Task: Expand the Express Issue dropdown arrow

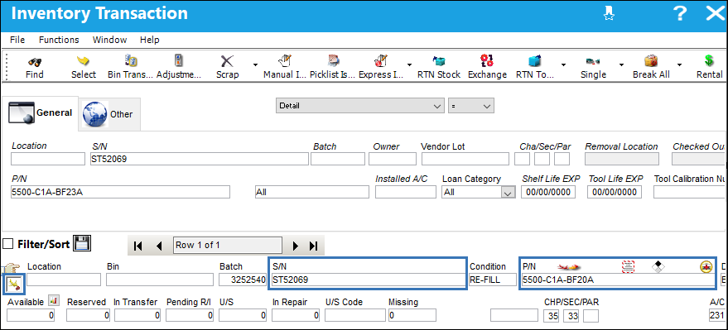Action: point(409,65)
